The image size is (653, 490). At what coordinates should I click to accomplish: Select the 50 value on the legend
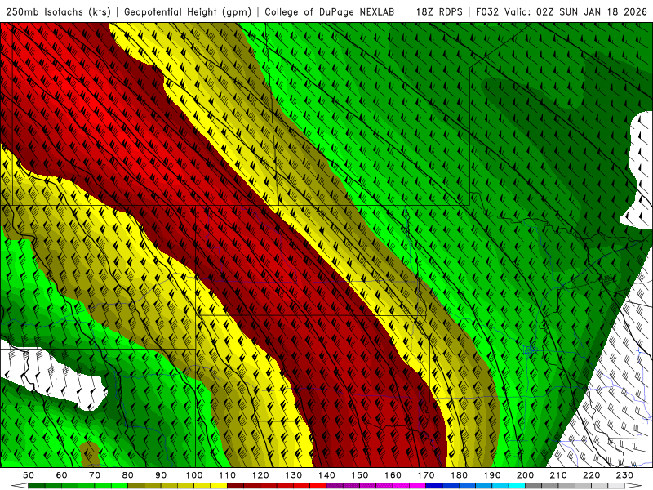pos(29,475)
